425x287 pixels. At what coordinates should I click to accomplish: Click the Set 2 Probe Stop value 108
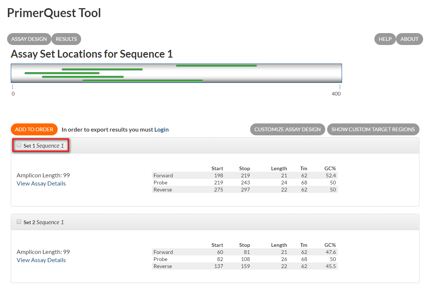[245, 259]
